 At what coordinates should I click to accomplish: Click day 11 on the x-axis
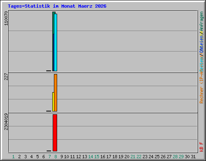click(72, 157)
